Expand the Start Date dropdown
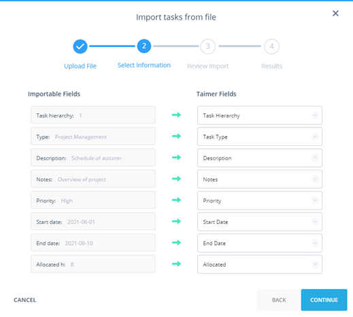The image size is (353, 317). point(260,222)
